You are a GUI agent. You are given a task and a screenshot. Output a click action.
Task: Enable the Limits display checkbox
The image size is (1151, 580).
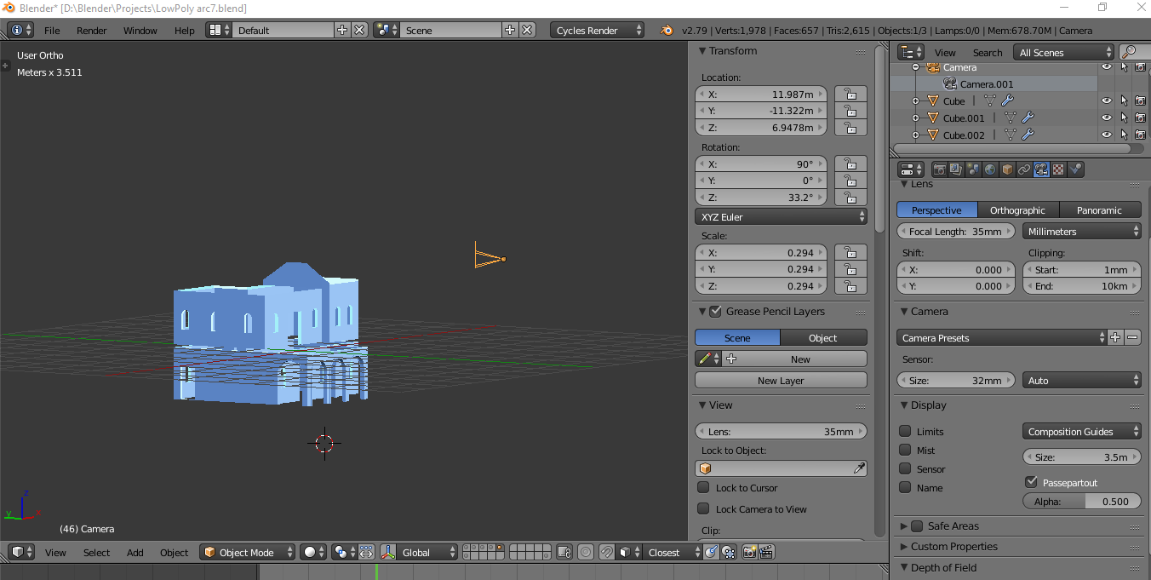click(905, 432)
